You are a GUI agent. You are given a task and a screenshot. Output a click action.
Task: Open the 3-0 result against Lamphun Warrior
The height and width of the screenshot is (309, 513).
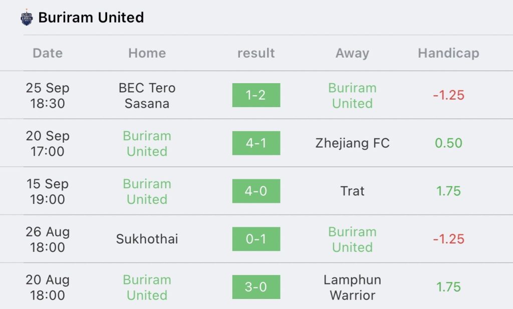[256, 287]
